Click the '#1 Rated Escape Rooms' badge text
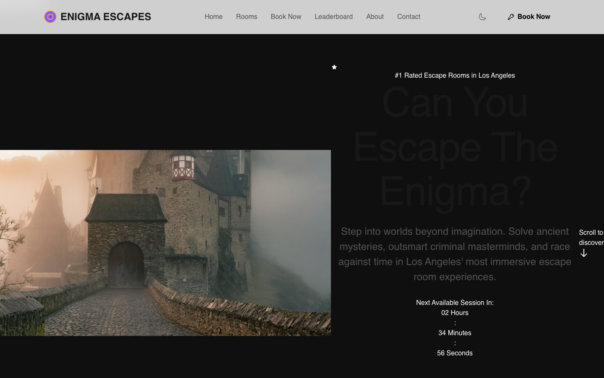The image size is (604, 378). (x=455, y=76)
